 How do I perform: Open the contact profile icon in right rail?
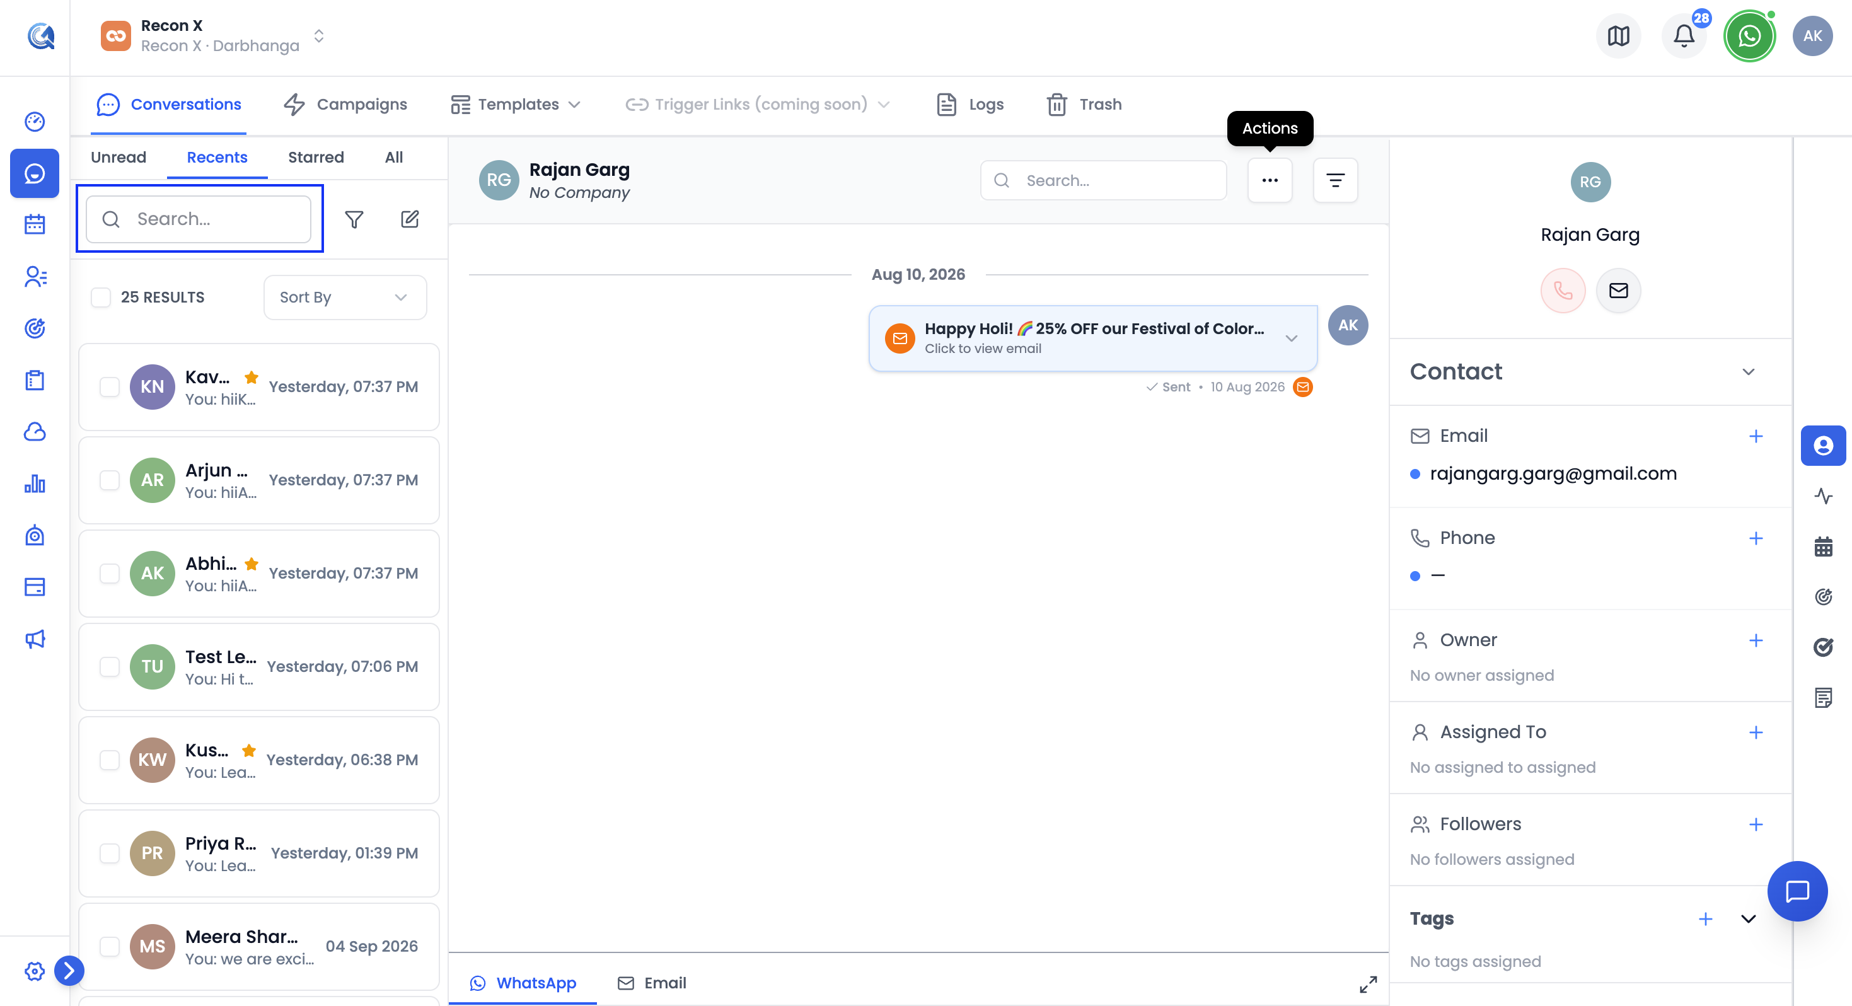point(1822,446)
